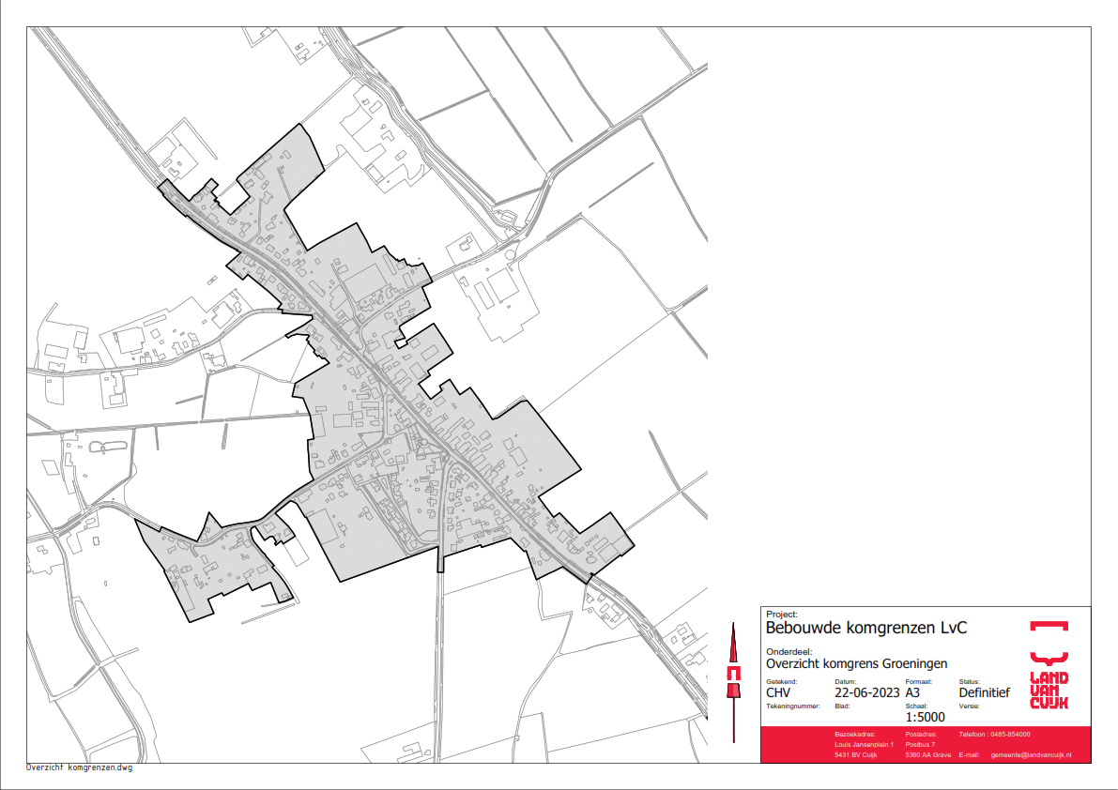Click the date 22-06-2023
Viewport: 1118px width, 790px height.
click(866, 693)
